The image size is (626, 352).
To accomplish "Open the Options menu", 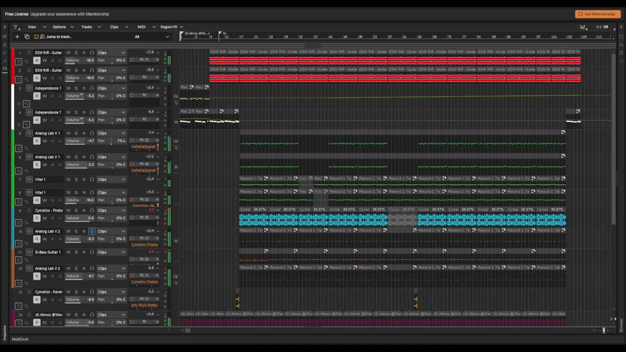I will (59, 27).
